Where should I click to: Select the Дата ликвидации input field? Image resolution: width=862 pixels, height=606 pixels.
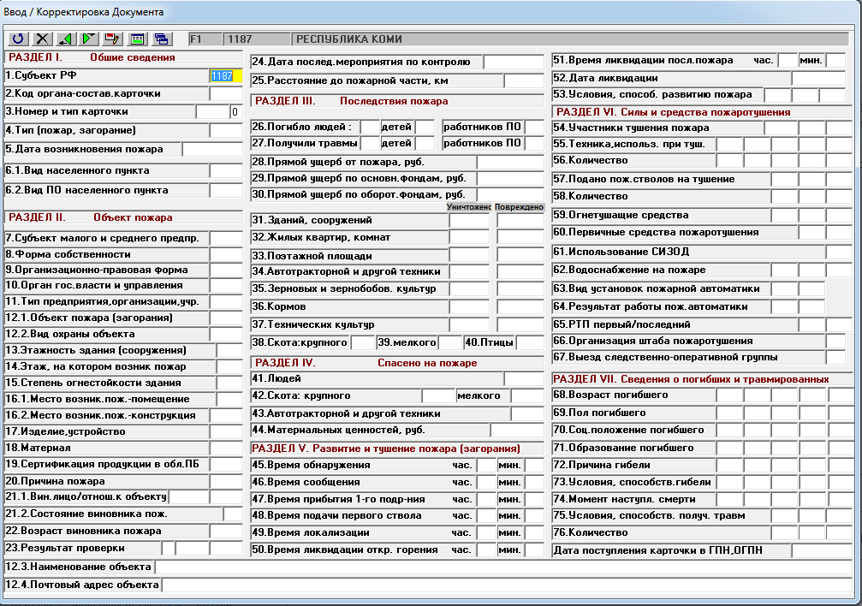[x=818, y=78]
